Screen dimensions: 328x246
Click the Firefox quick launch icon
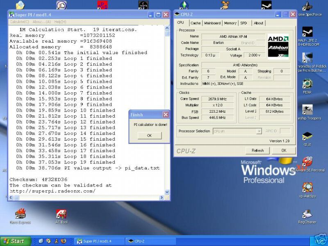tap(64, 241)
